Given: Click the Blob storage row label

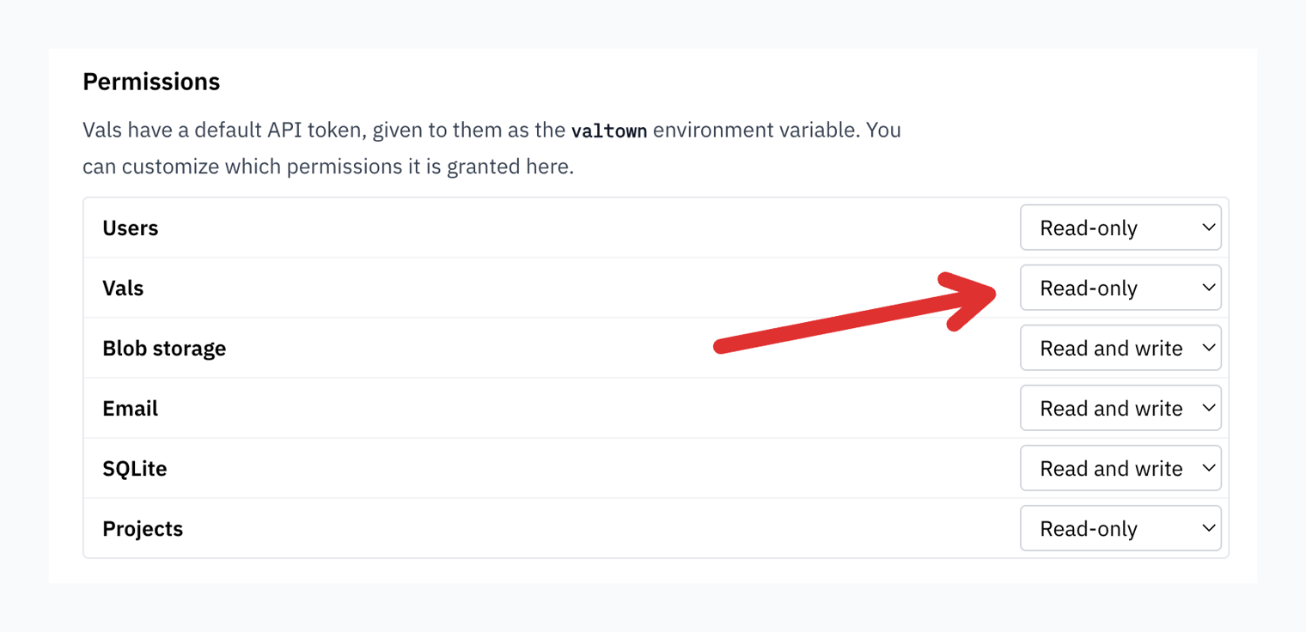Looking at the screenshot, I should pos(164,349).
